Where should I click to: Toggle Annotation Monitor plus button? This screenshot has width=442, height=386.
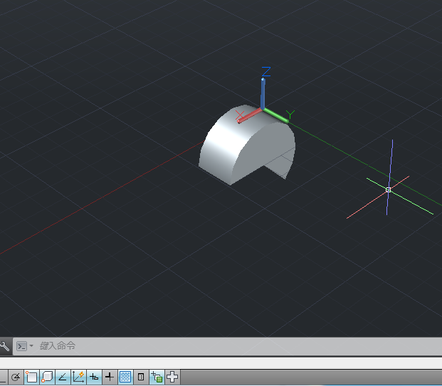point(172,377)
